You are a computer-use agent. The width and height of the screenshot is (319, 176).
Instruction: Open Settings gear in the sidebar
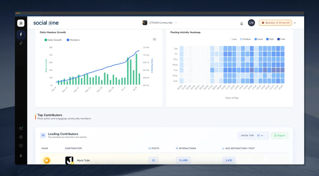click(x=21, y=137)
